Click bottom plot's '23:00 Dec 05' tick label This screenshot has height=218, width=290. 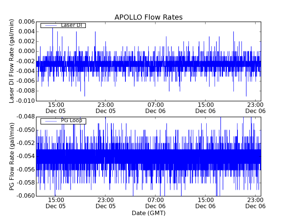tap(105, 203)
